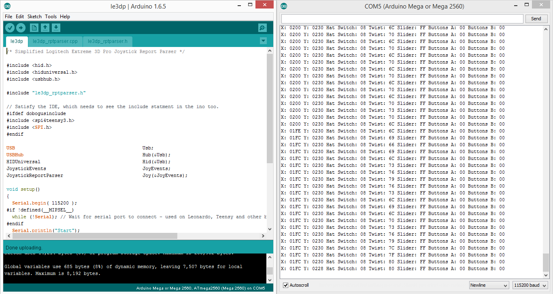The width and height of the screenshot is (553, 294).
Task: Click the "// Satisfy the IDE" comment line
Action: [113, 107]
